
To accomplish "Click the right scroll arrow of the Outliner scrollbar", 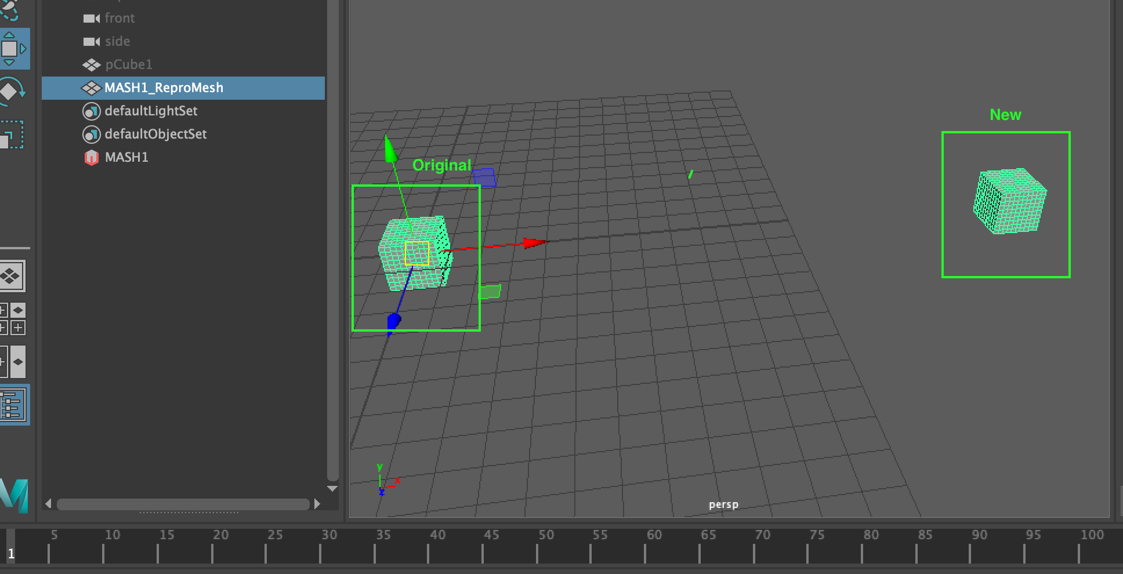I will pyautogui.click(x=317, y=504).
